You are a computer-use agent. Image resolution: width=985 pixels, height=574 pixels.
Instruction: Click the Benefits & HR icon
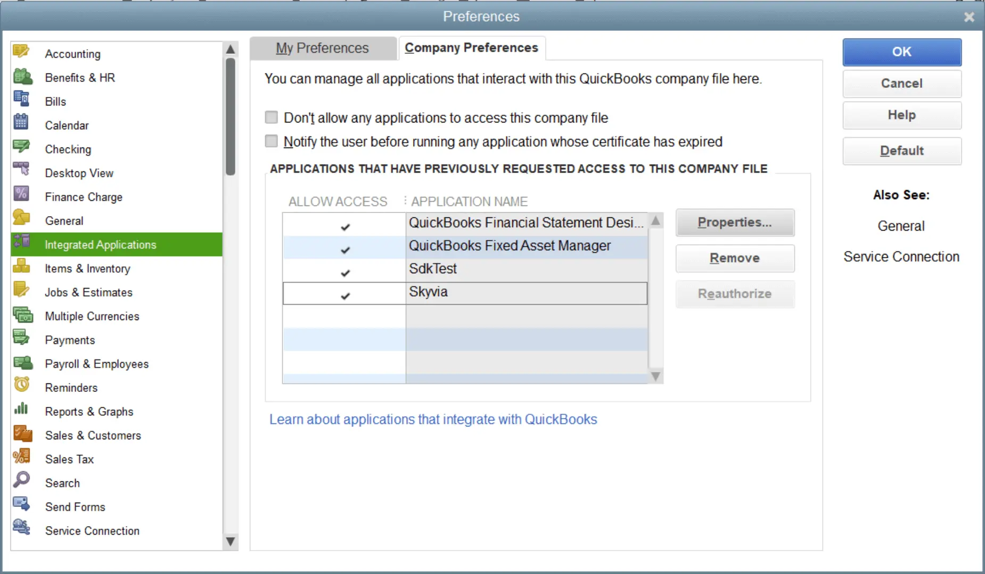22,77
